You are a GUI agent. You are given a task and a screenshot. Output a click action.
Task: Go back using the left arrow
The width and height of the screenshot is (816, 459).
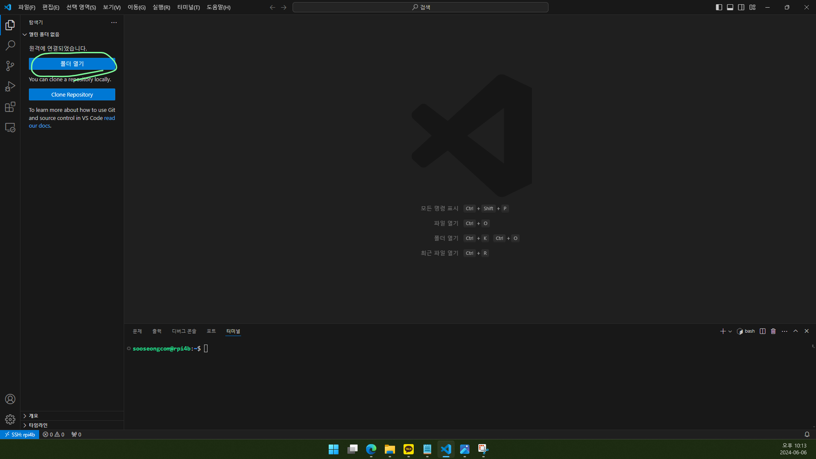pyautogui.click(x=273, y=7)
